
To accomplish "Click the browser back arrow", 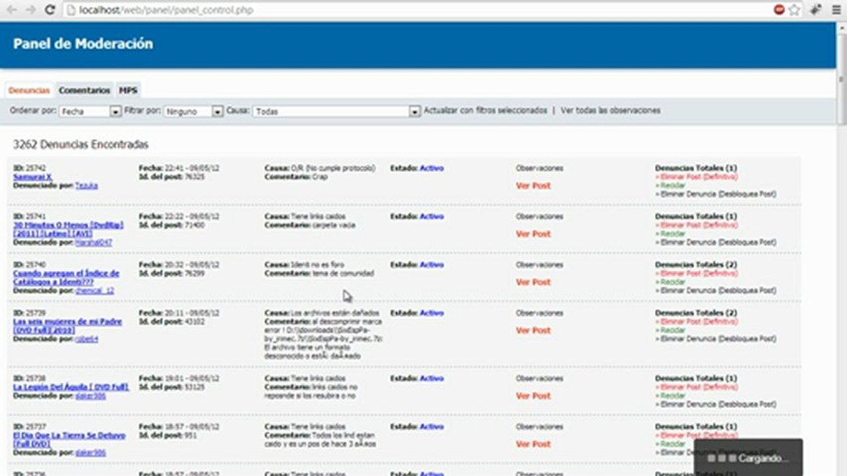I will coord(11,10).
